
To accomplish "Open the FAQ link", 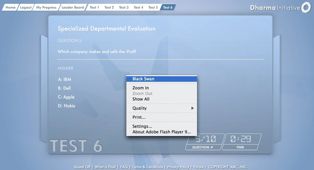I will click(124, 167).
